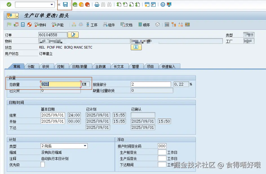Open Help with the question mark icon

163,4
